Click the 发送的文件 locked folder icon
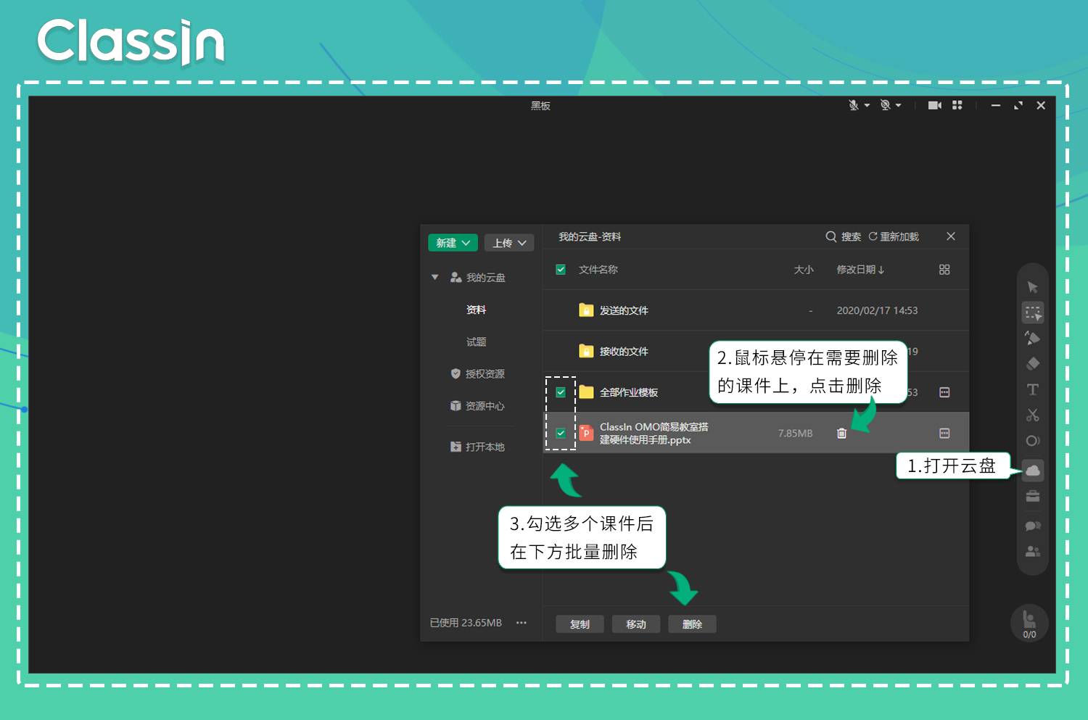The image size is (1088, 720). click(x=586, y=310)
